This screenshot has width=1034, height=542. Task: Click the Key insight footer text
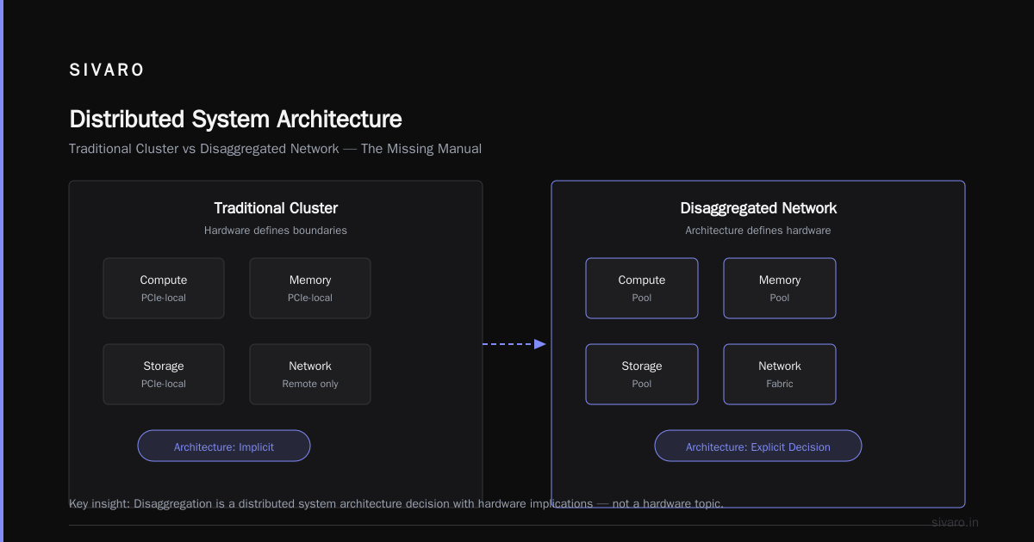[x=396, y=503]
